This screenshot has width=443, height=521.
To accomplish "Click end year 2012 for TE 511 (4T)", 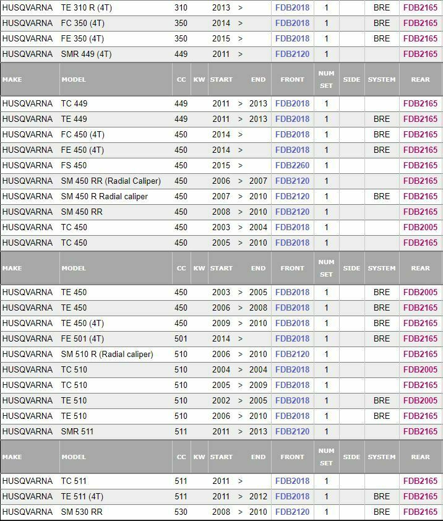I will (x=258, y=496).
